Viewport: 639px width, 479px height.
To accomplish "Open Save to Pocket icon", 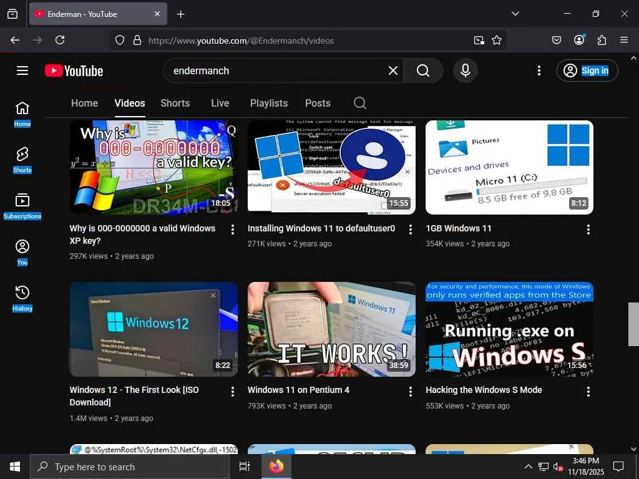I will (556, 40).
